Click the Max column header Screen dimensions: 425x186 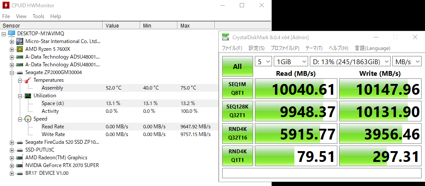click(196, 26)
